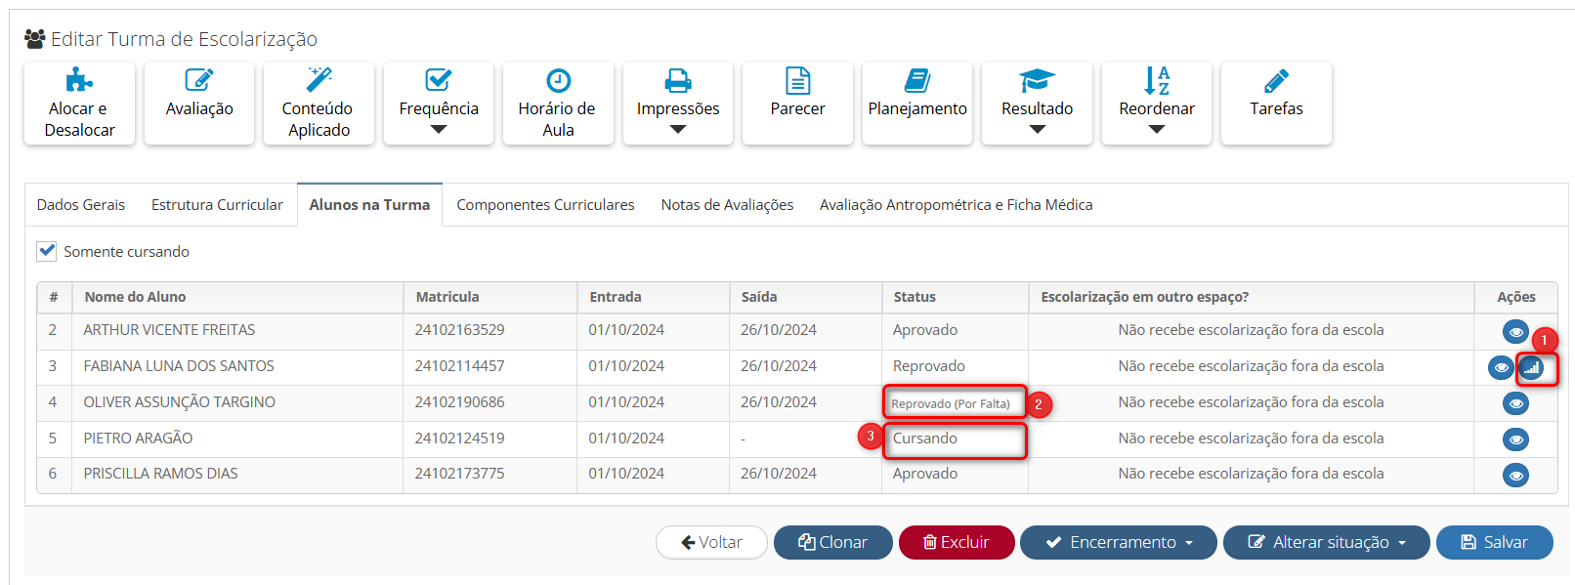Switch to the Notas de Avaliações tab
The width and height of the screenshot is (1575, 585).
pos(727,205)
